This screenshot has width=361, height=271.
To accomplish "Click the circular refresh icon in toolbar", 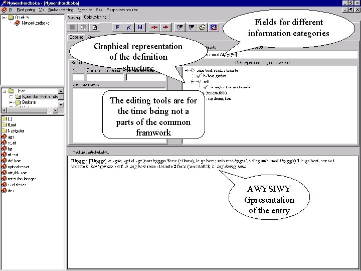I will click(x=83, y=27).
